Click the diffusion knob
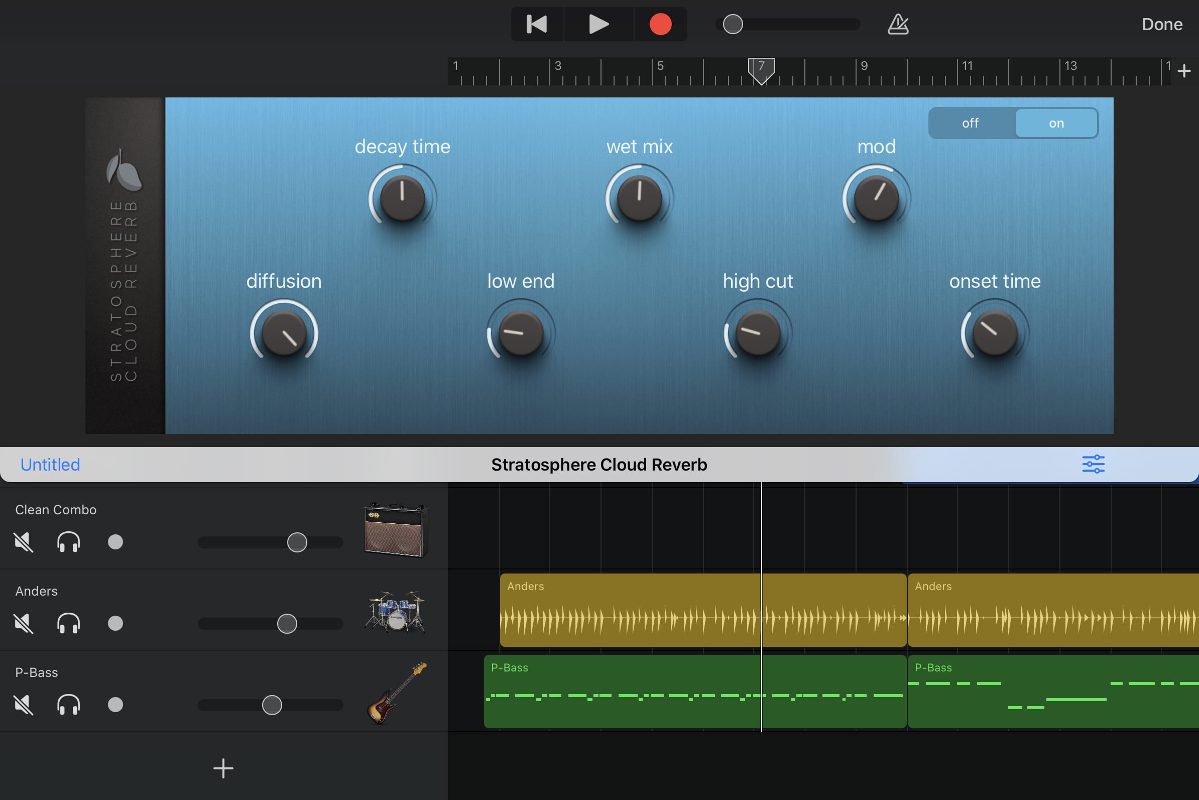 click(x=284, y=332)
